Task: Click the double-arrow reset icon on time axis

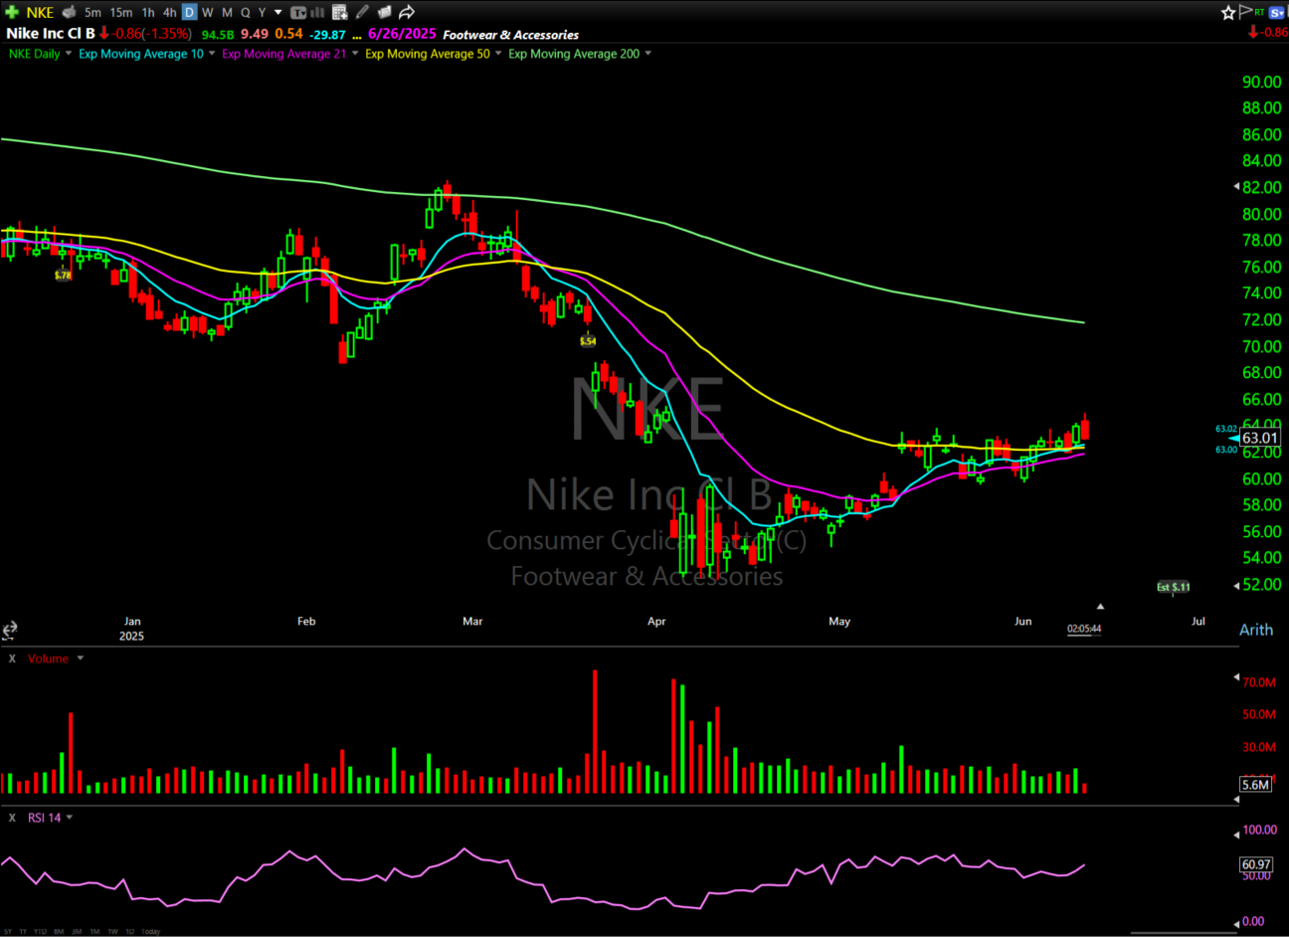Action: click(9, 630)
